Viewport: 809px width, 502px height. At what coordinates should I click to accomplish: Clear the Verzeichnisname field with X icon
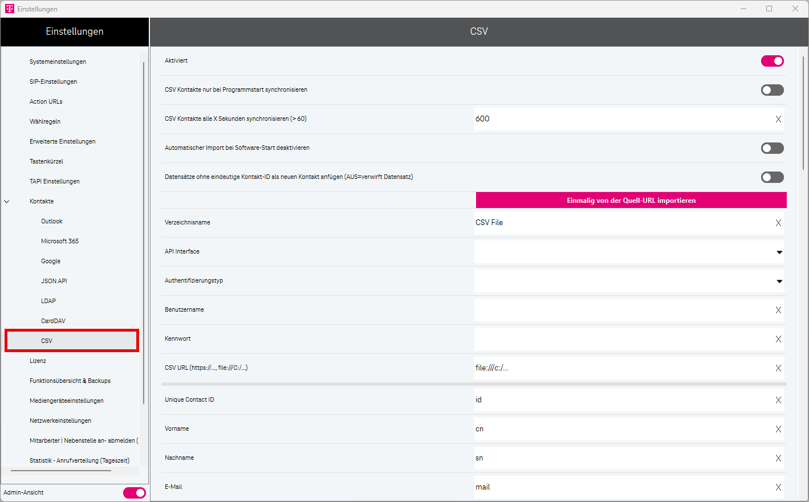pos(778,223)
